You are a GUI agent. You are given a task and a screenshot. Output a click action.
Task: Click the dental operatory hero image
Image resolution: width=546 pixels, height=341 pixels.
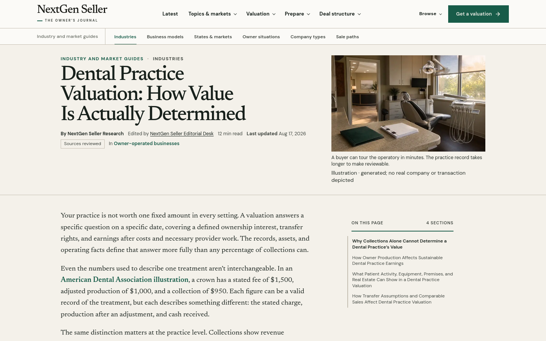pyautogui.click(x=408, y=103)
